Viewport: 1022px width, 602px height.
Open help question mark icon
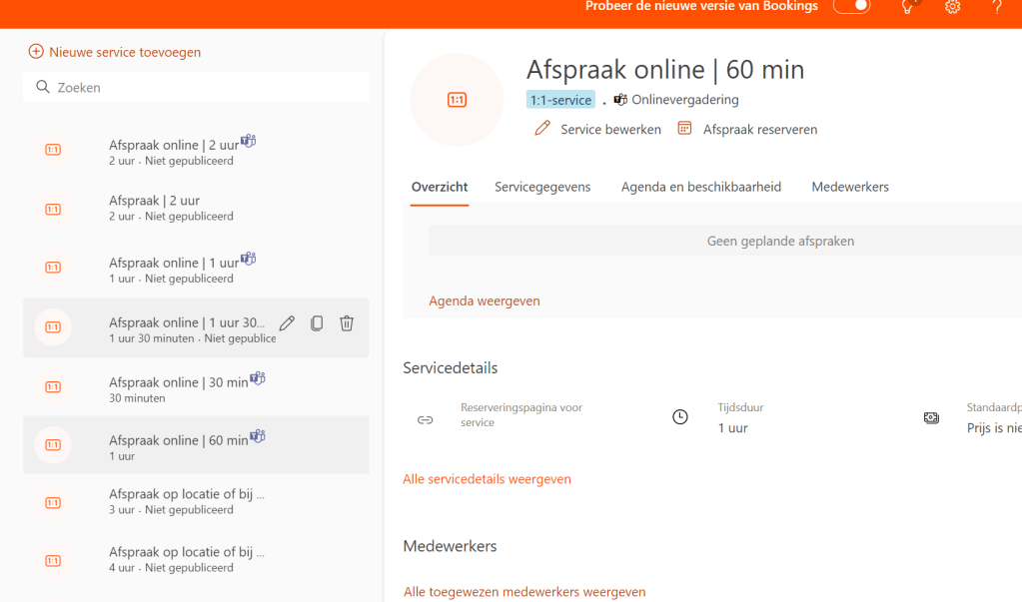point(997,7)
